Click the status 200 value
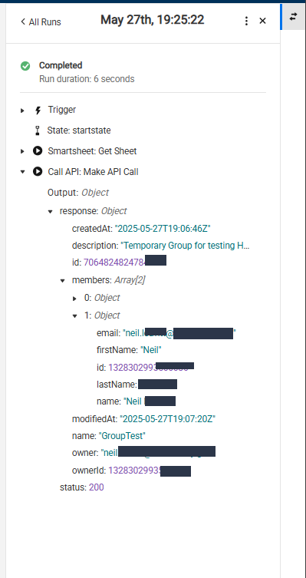Image resolution: width=306 pixels, height=578 pixels. click(97, 487)
